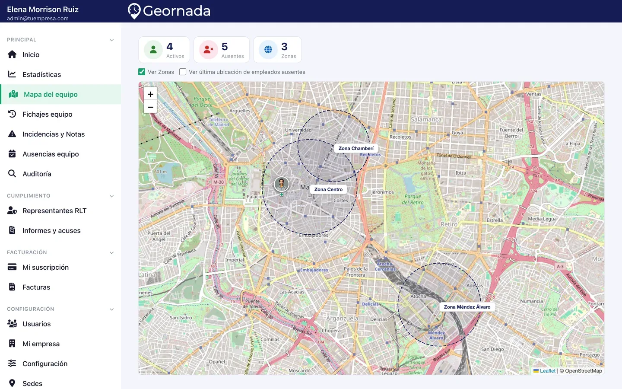Click the Incidencias y Notas warning icon

click(x=12, y=134)
